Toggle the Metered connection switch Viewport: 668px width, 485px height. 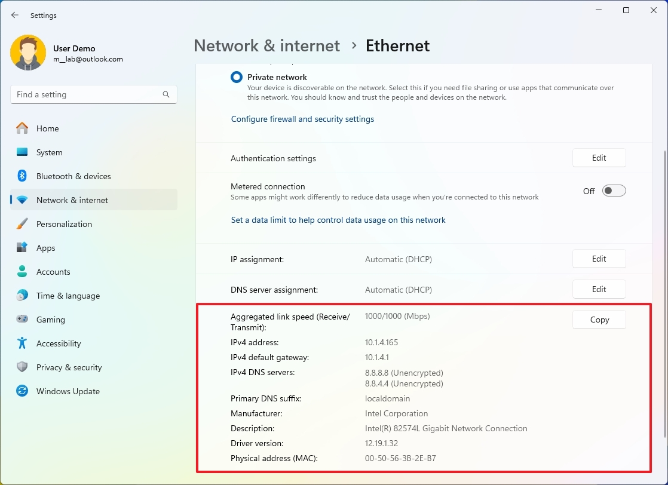(x=614, y=191)
